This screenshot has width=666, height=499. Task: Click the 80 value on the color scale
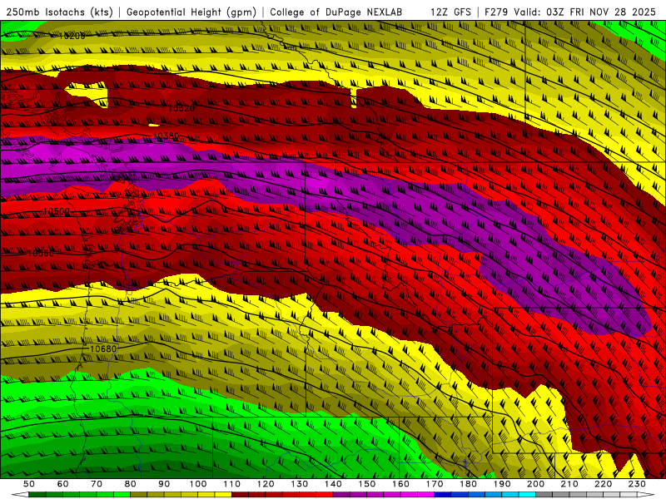[x=131, y=484]
